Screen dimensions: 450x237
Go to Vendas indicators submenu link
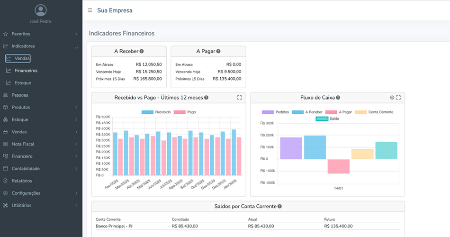22,58
